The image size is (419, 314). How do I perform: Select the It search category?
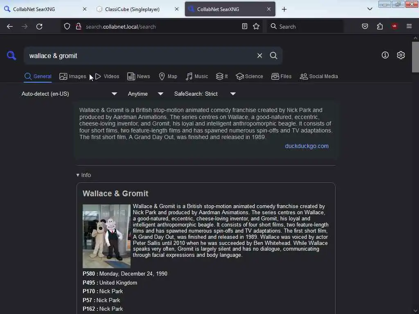222,76
